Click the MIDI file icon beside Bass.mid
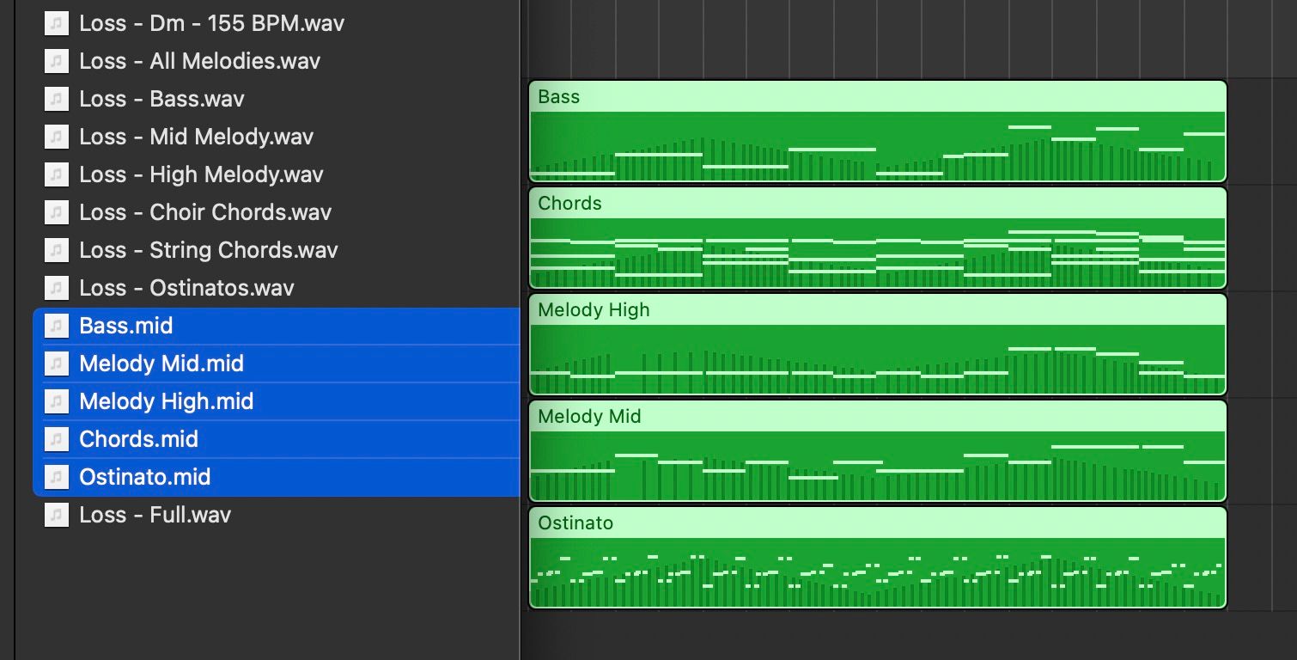Screen dimensions: 1297x660 (56, 326)
